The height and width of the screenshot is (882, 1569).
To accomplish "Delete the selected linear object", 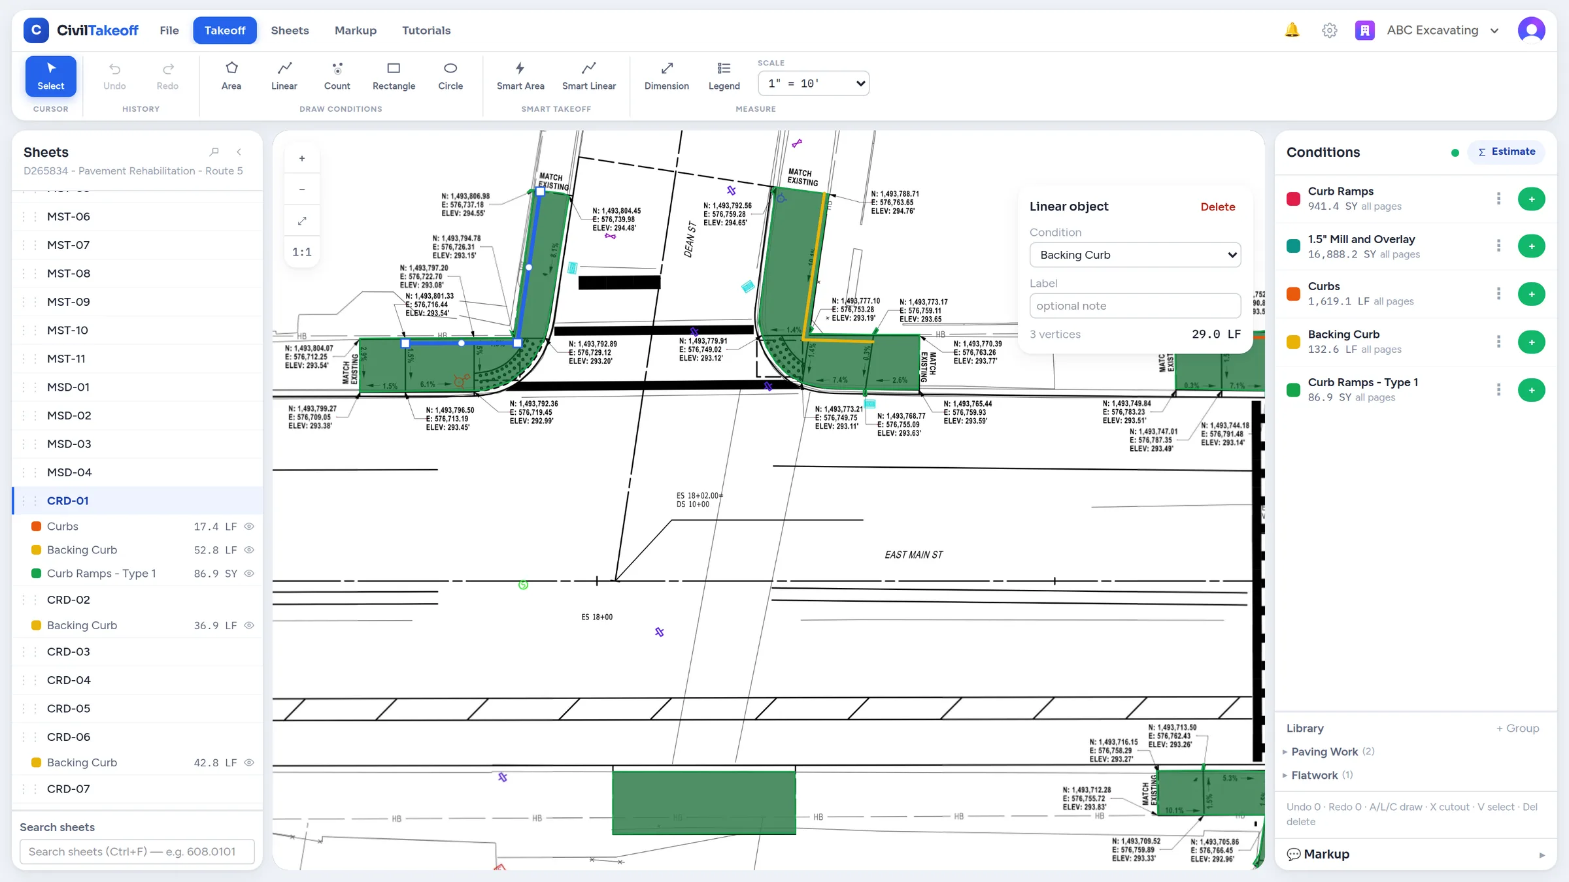I will tap(1217, 207).
